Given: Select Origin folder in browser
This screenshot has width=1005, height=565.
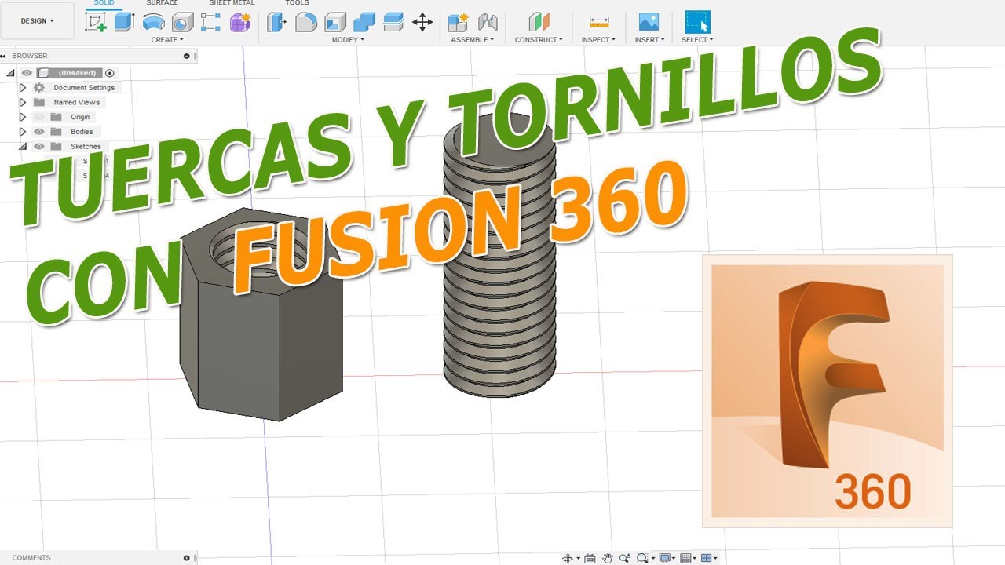Looking at the screenshot, I should tap(80, 117).
